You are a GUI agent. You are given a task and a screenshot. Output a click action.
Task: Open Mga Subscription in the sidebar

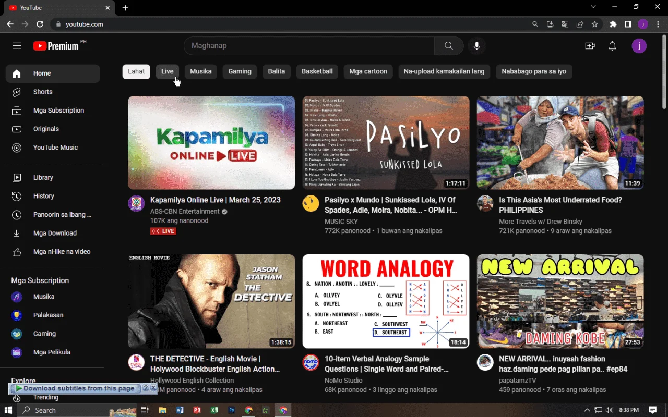[53, 111]
